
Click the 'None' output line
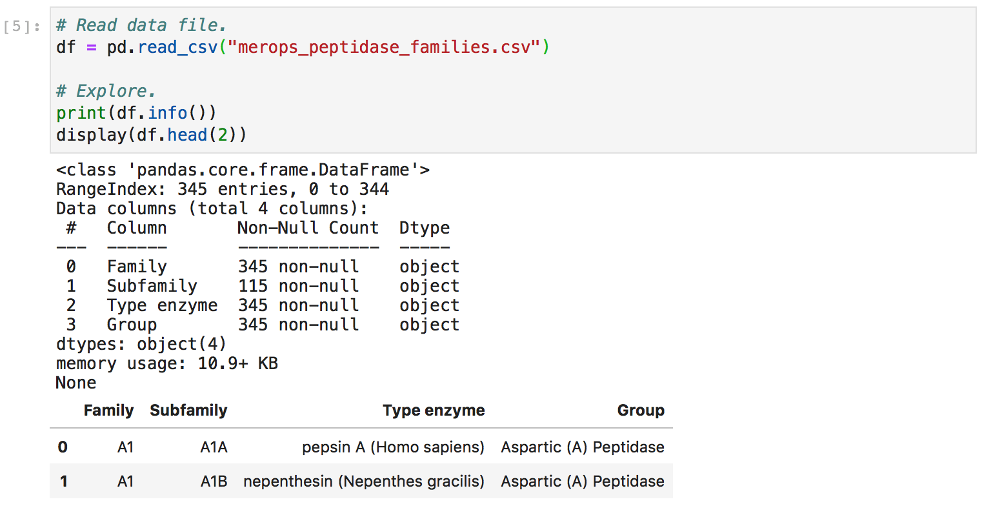tap(76, 383)
